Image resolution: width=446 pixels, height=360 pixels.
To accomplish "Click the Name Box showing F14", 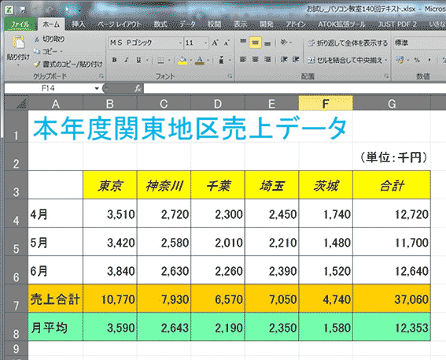I will (48, 88).
